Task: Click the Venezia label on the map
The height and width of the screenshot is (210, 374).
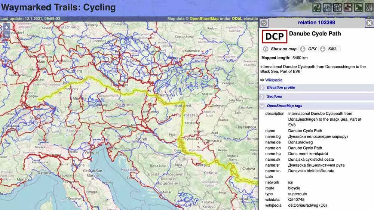Action: pyautogui.click(x=91, y=152)
